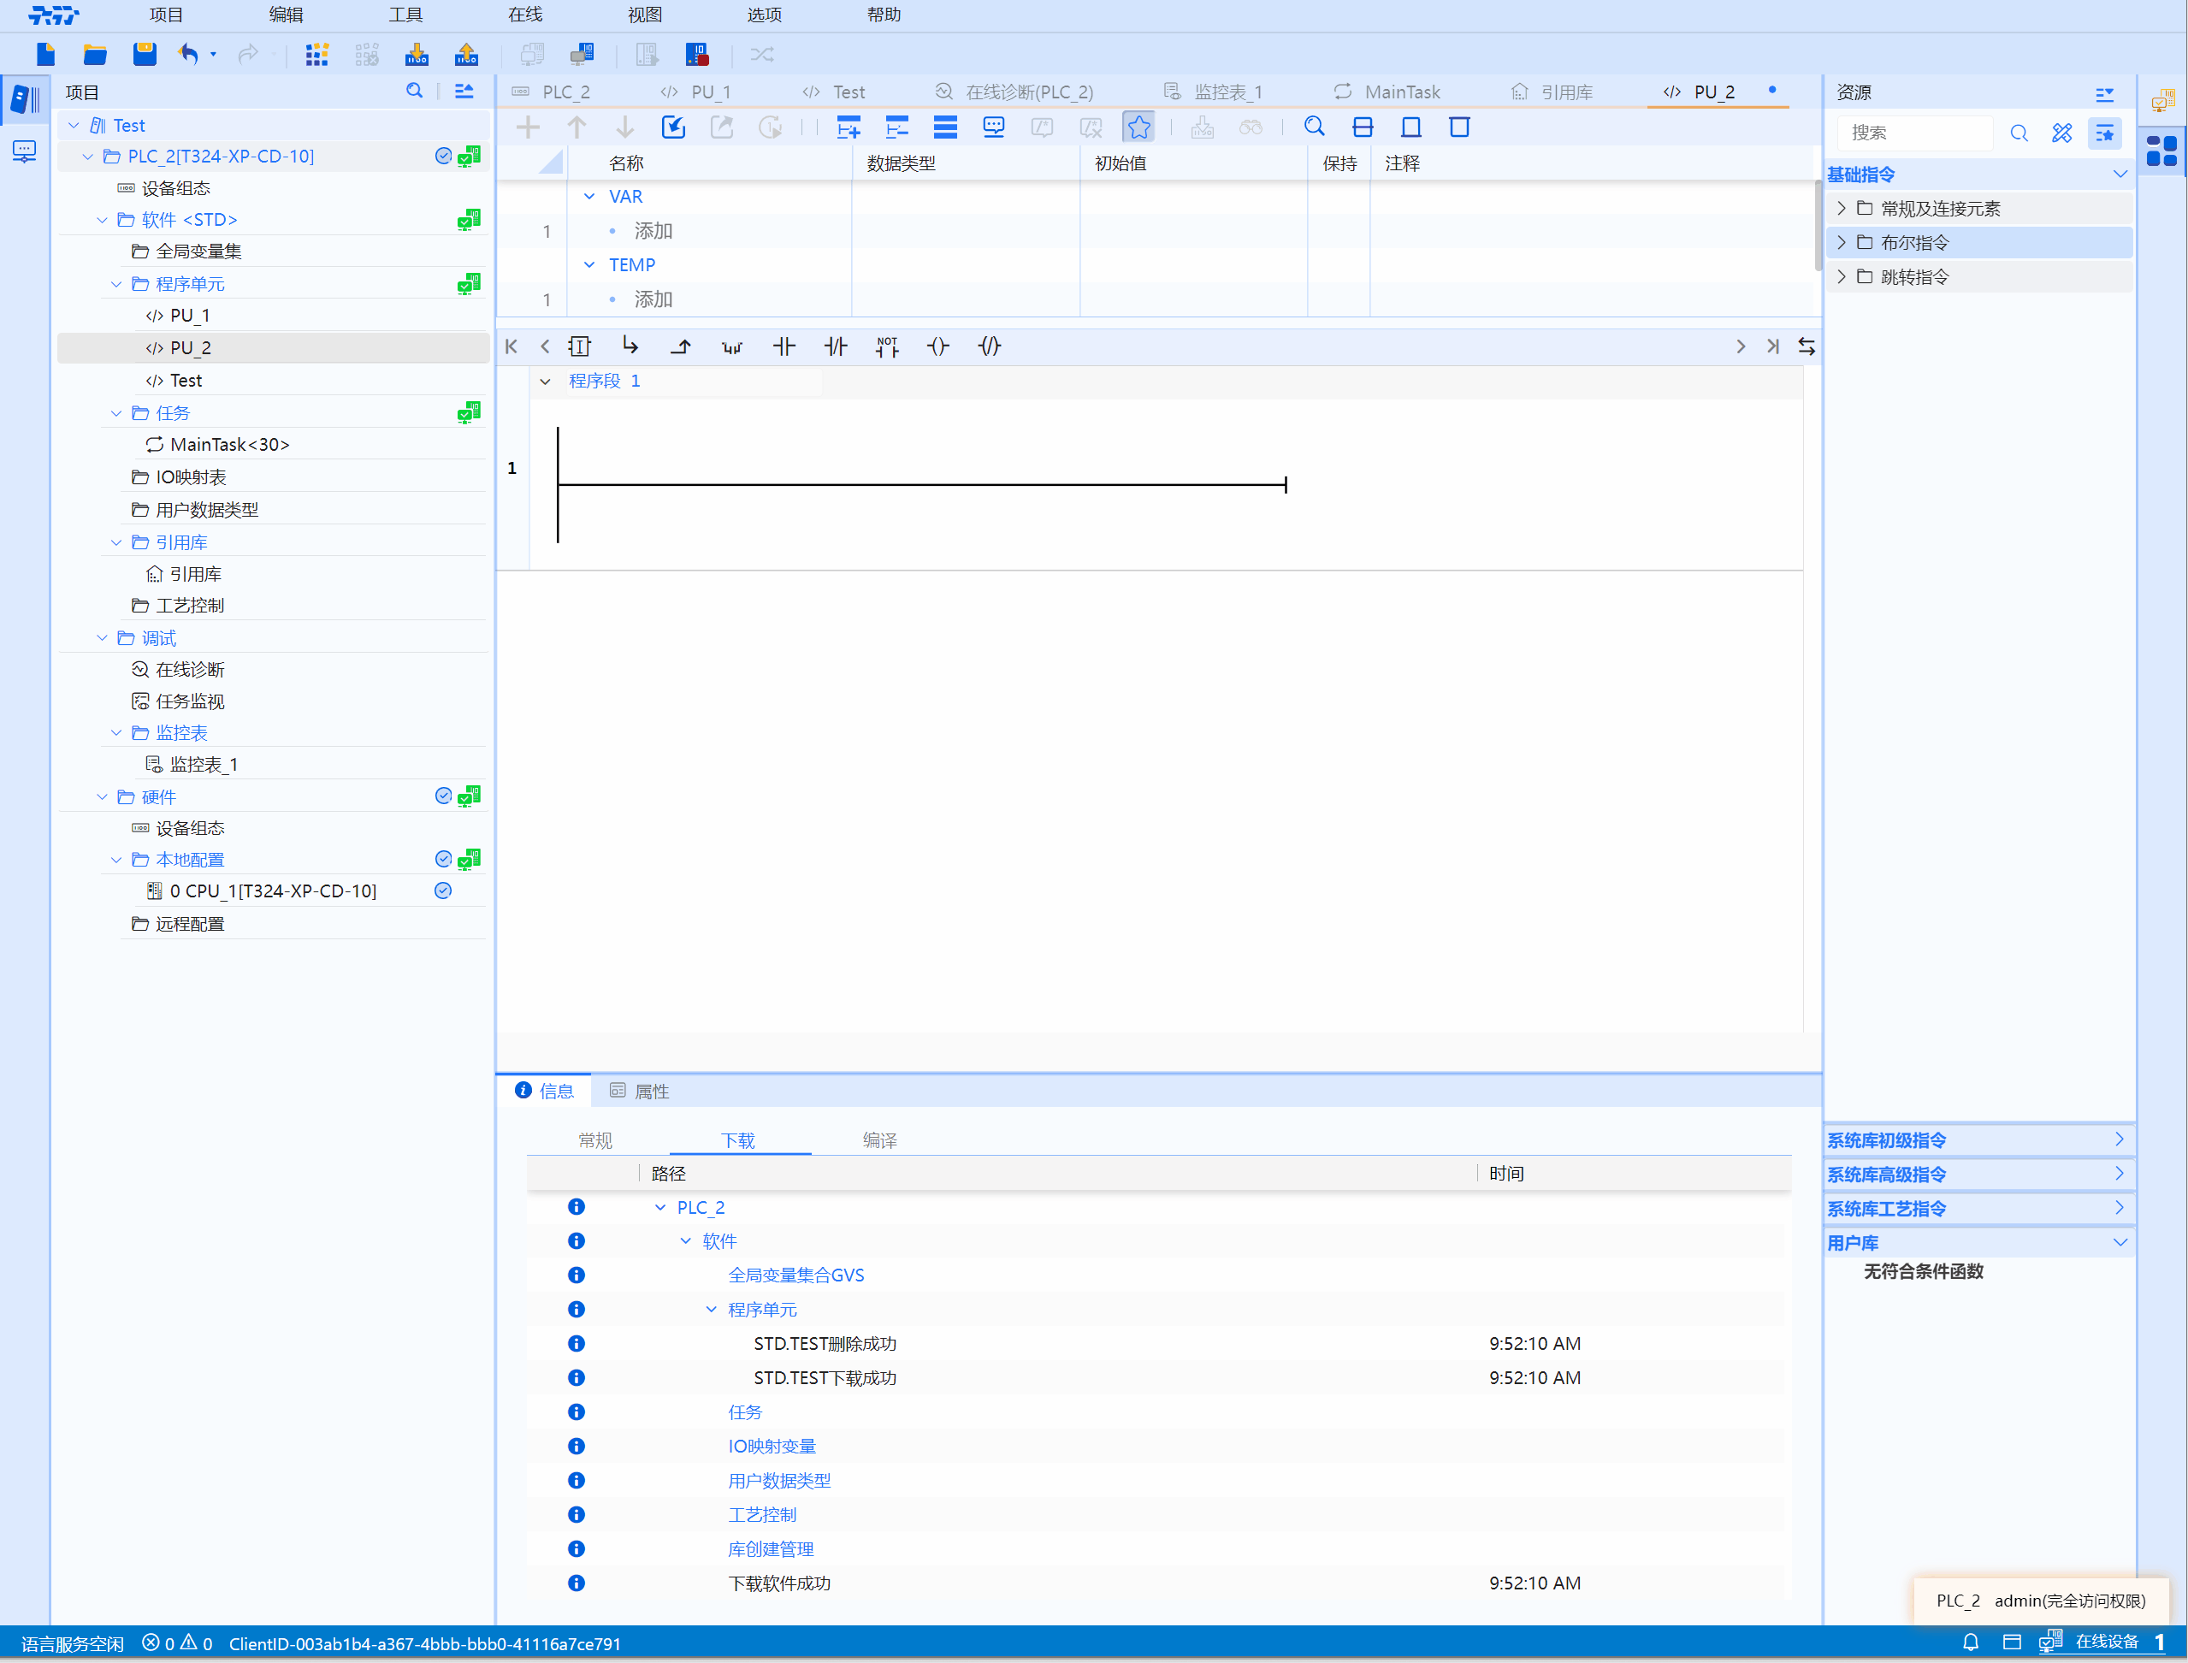Insert a normally closed contact

pyautogui.click(x=835, y=346)
